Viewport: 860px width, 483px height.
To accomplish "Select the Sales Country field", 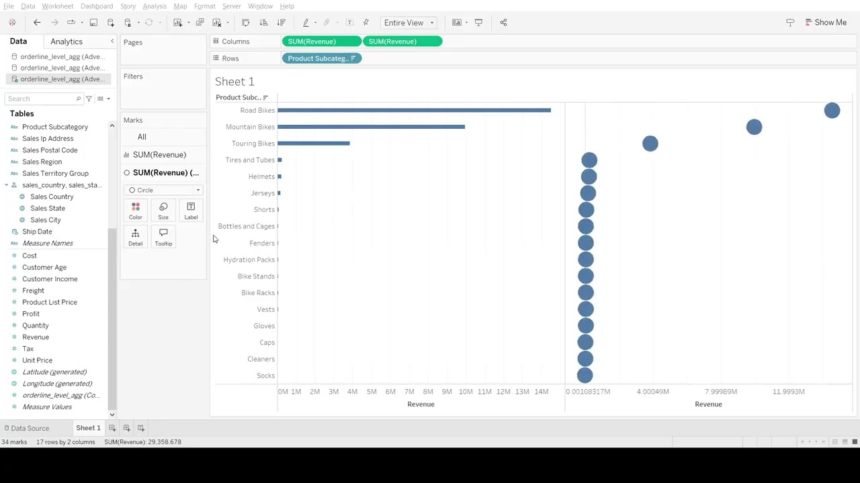I will 52,197.
